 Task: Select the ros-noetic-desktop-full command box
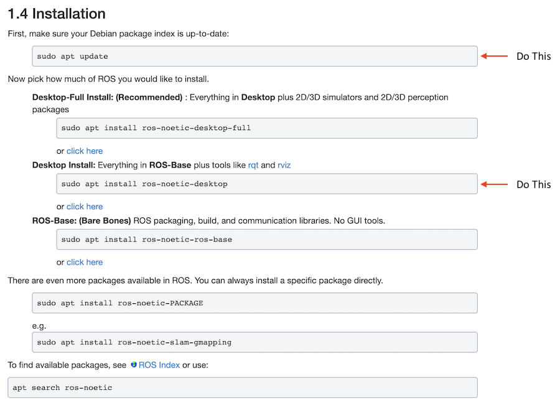tap(267, 128)
